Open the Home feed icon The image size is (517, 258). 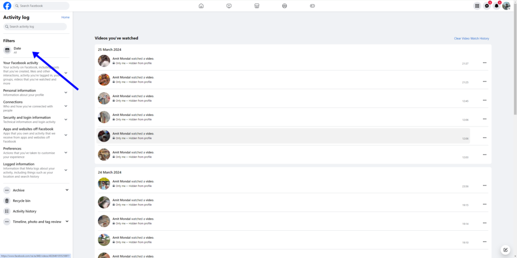pos(201,6)
